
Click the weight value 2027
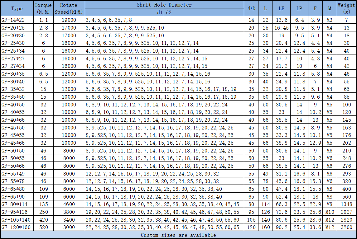[x=346, y=212]
